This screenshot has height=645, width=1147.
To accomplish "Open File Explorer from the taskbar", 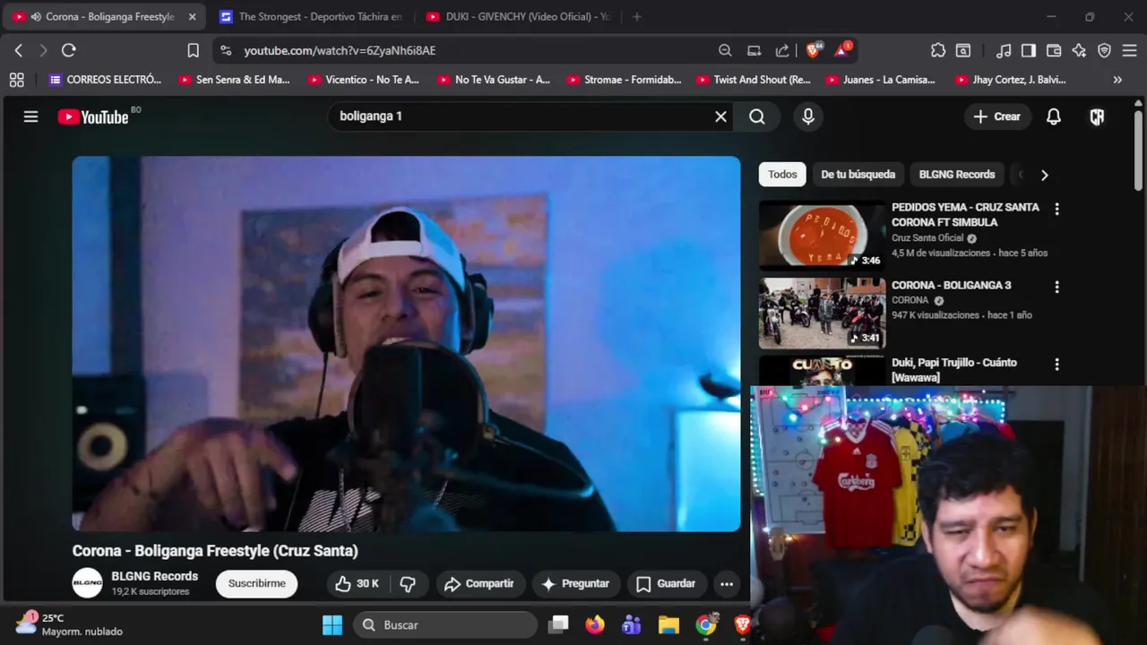I will 668,624.
